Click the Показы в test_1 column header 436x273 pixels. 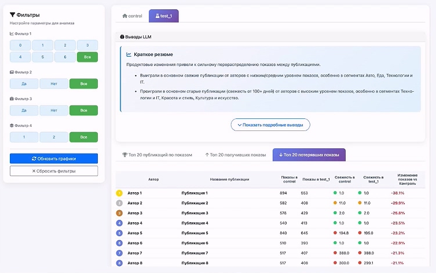point(316,179)
